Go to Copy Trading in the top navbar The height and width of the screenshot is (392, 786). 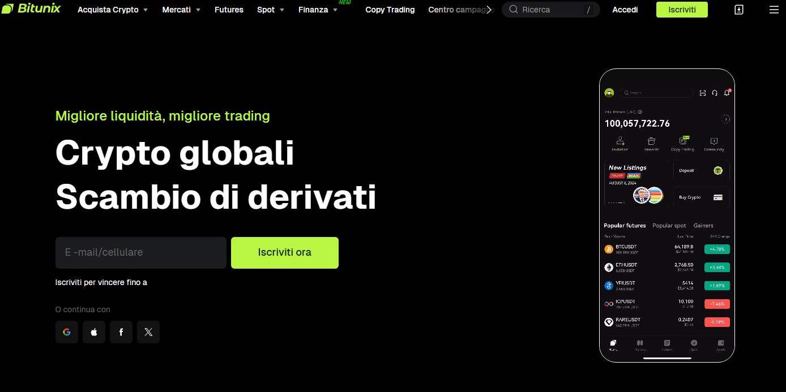(x=390, y=10)
